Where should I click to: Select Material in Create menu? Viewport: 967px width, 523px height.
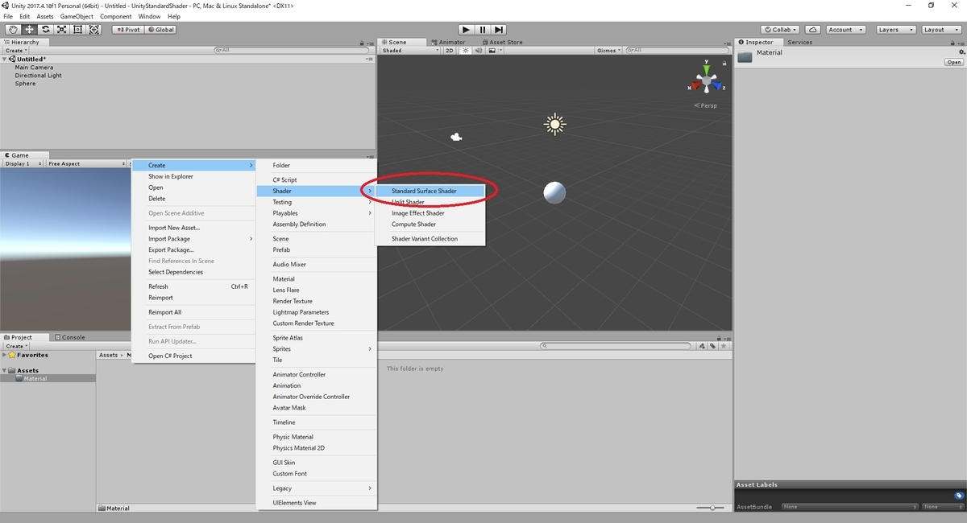click(x=316, y=279)
